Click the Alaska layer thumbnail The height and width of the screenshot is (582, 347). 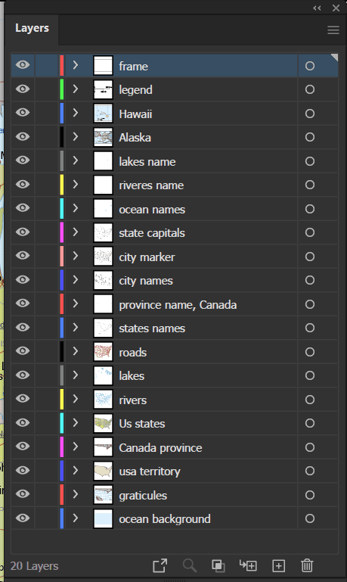pos(103,137)
